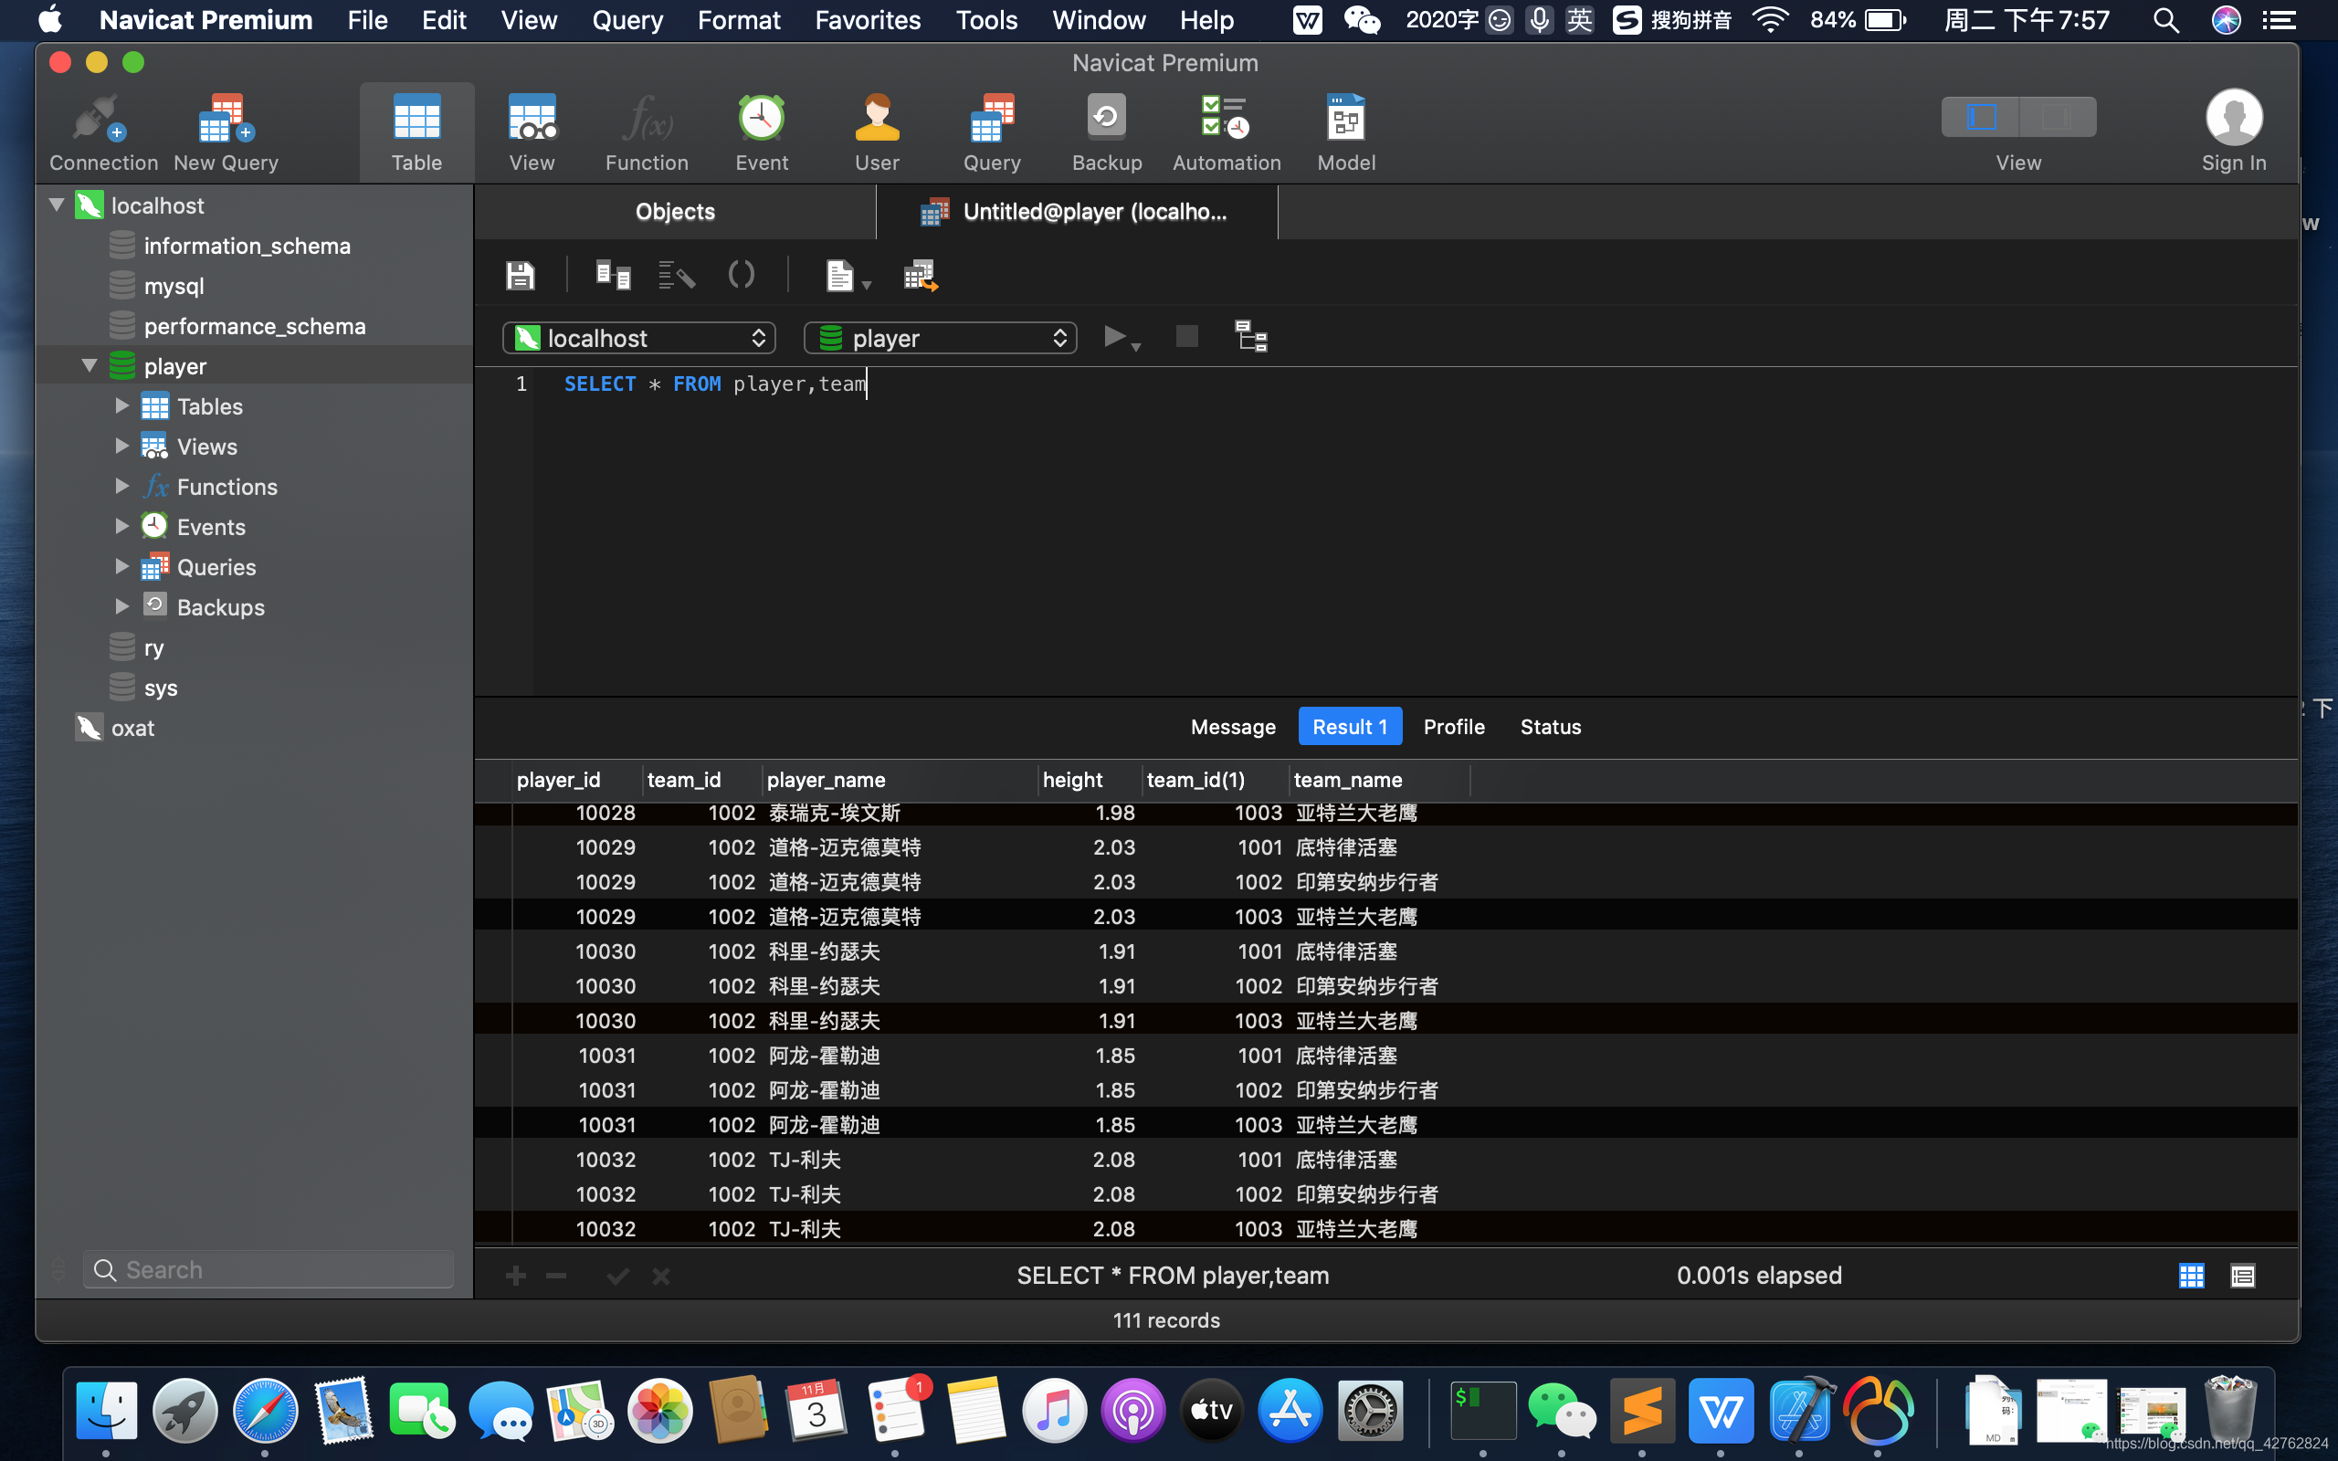Screen dimensions: 2338x1461
Task: Click the Backup icon in toolbar
Action: coord(1106,133)
